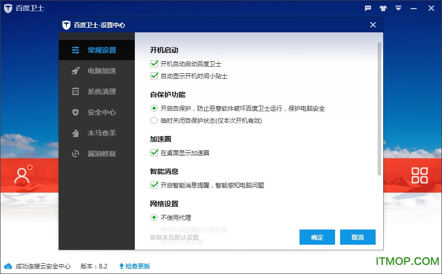The width and height of the screenshot is (442, 274).
Task: Open the user account icon on red banner
Action: pos(22,175)
